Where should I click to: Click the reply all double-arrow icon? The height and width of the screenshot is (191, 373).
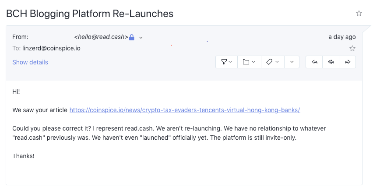point(331,62)
